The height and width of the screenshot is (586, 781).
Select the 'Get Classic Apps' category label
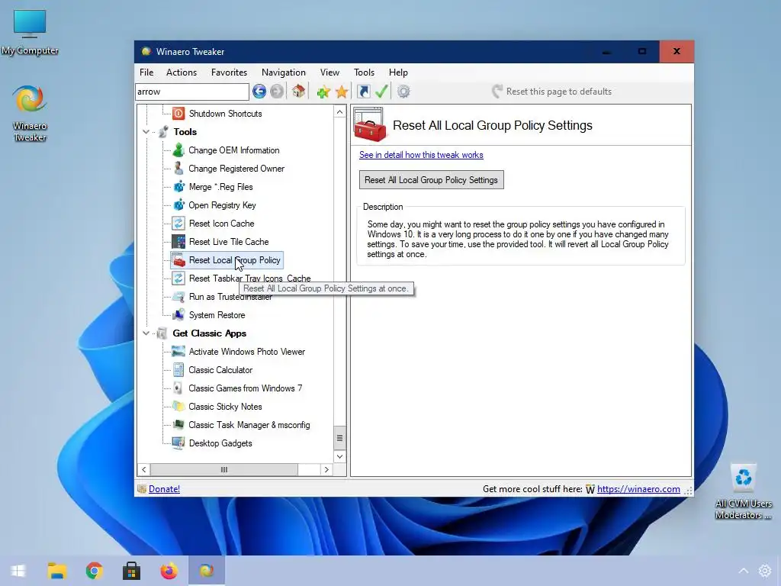pyautogui.click(x=209, y=333)
